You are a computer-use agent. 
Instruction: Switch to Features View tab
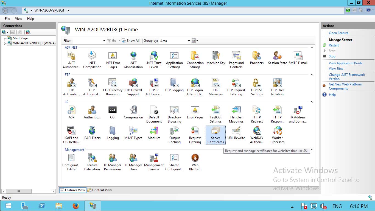[72, 190]
